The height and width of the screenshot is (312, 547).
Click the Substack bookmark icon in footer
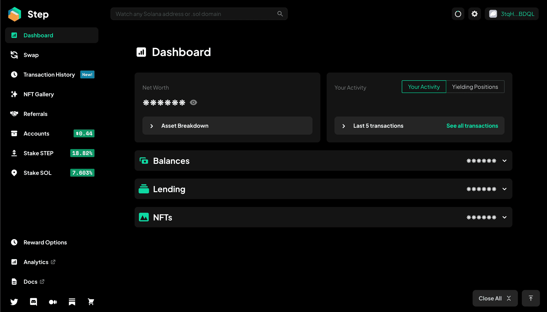(x=72, y=302)
